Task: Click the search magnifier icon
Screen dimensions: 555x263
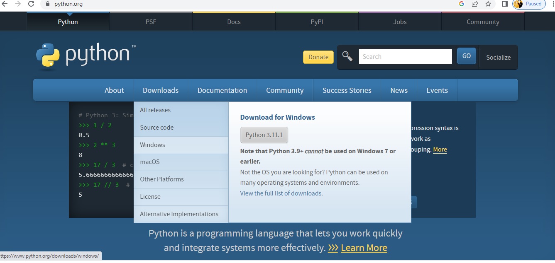Action: [x=347, y=56]
